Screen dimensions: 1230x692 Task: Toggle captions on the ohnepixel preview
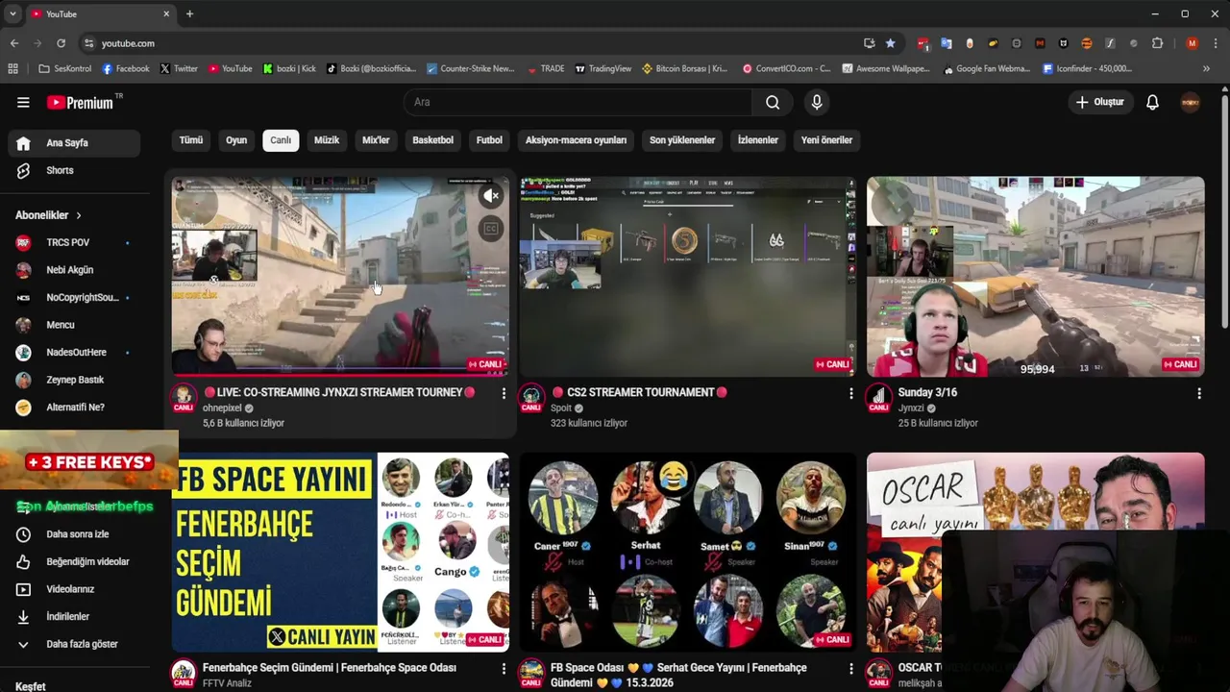coord(491,229)
